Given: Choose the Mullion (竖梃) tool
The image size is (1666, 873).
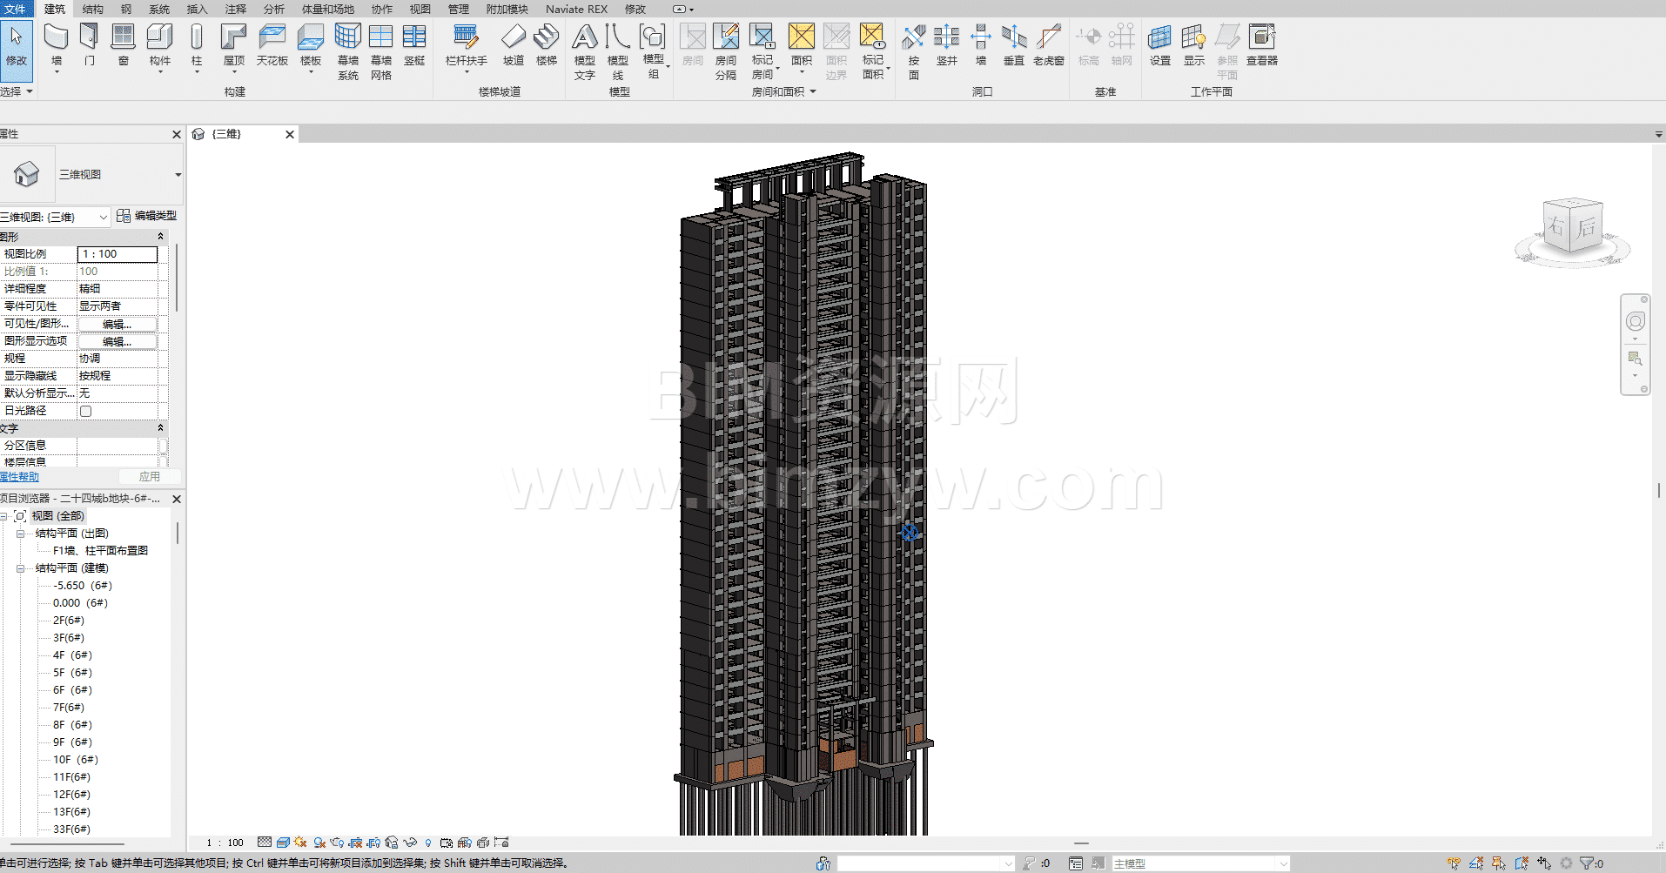Looking at the screenshot, I should click(x=414, y=45).
